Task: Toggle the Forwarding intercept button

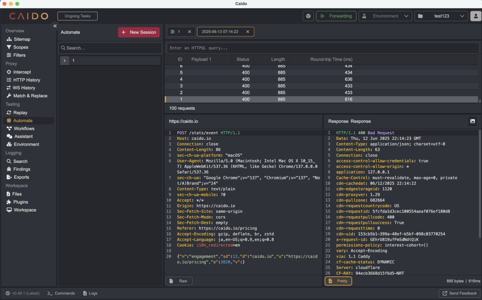Action: [x=336, y=16]
